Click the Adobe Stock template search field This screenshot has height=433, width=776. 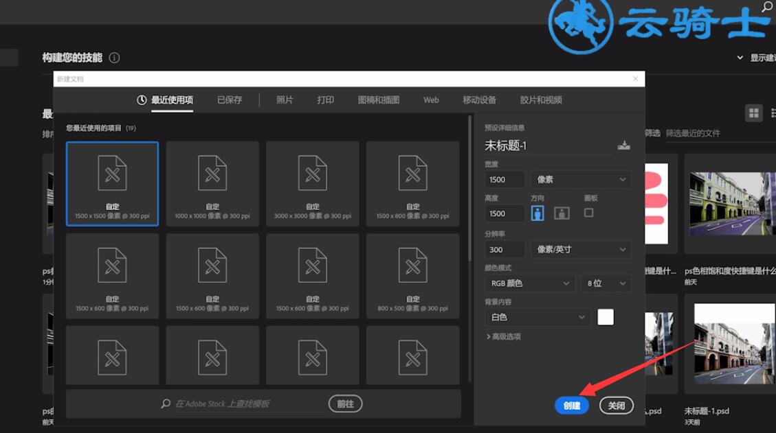click(x=248, y=404)
